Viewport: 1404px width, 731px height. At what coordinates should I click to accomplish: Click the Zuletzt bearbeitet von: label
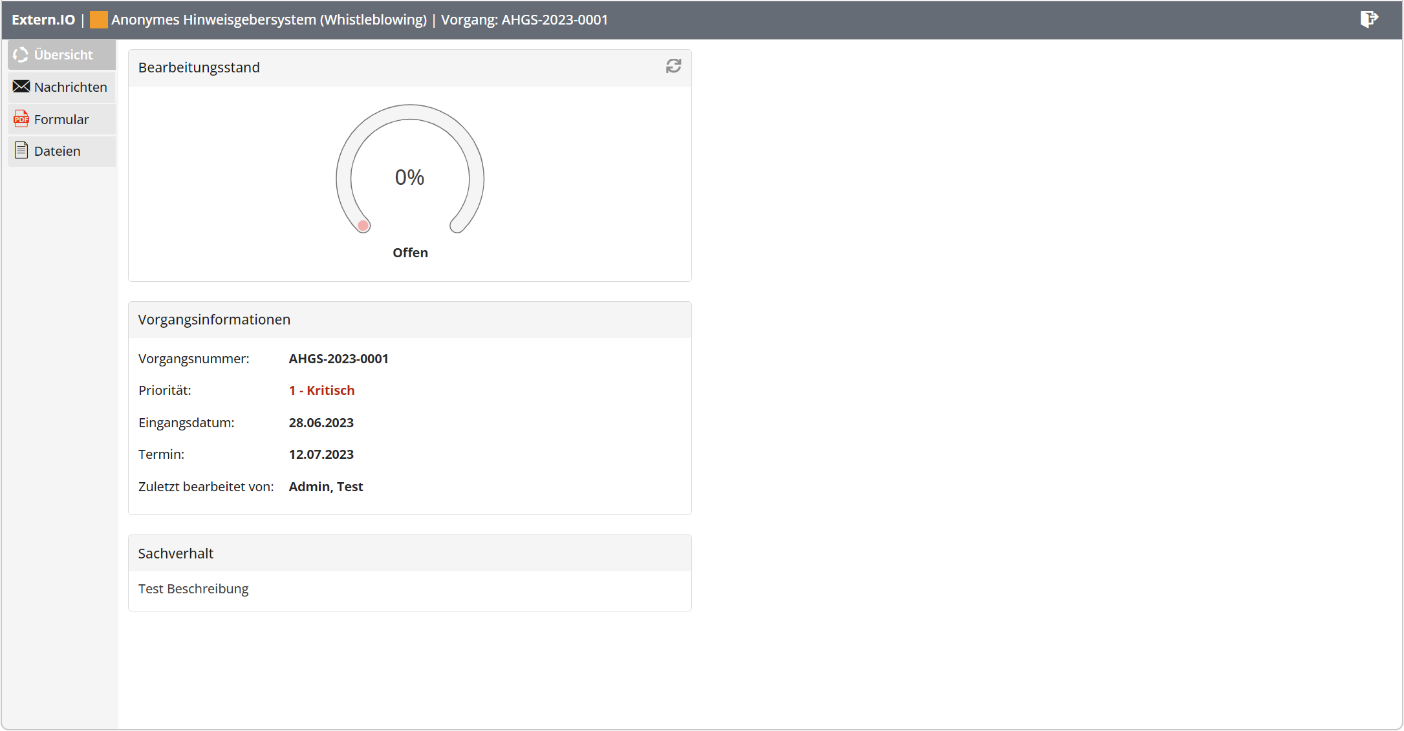[206, 487]
